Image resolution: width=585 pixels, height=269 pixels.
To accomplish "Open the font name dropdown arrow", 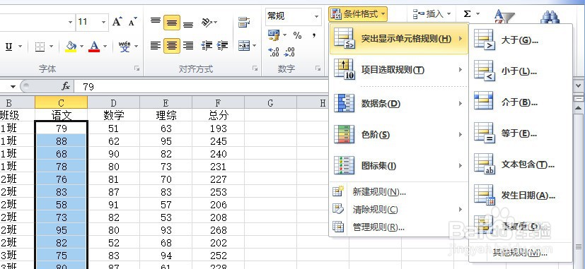I will pyautogui.click(x=70, y=22).
